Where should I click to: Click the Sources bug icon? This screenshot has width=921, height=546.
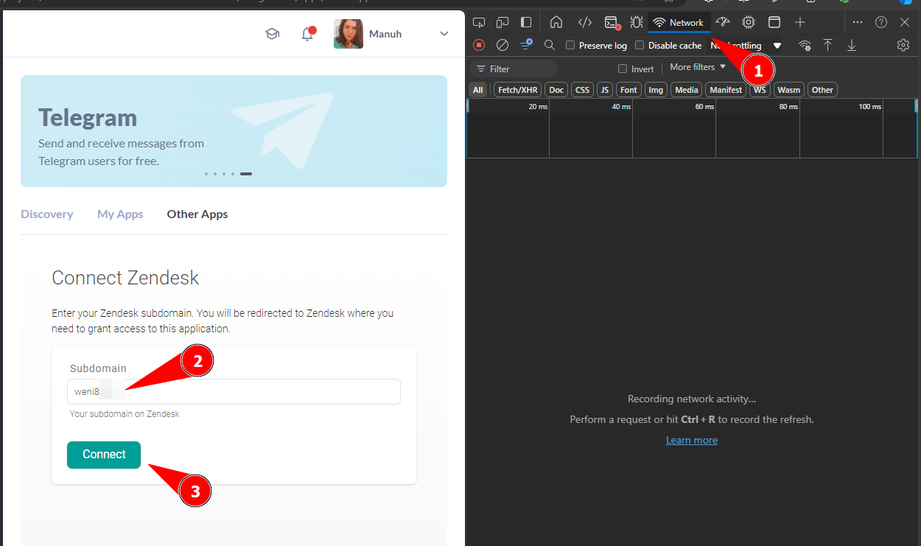point(636,22)
